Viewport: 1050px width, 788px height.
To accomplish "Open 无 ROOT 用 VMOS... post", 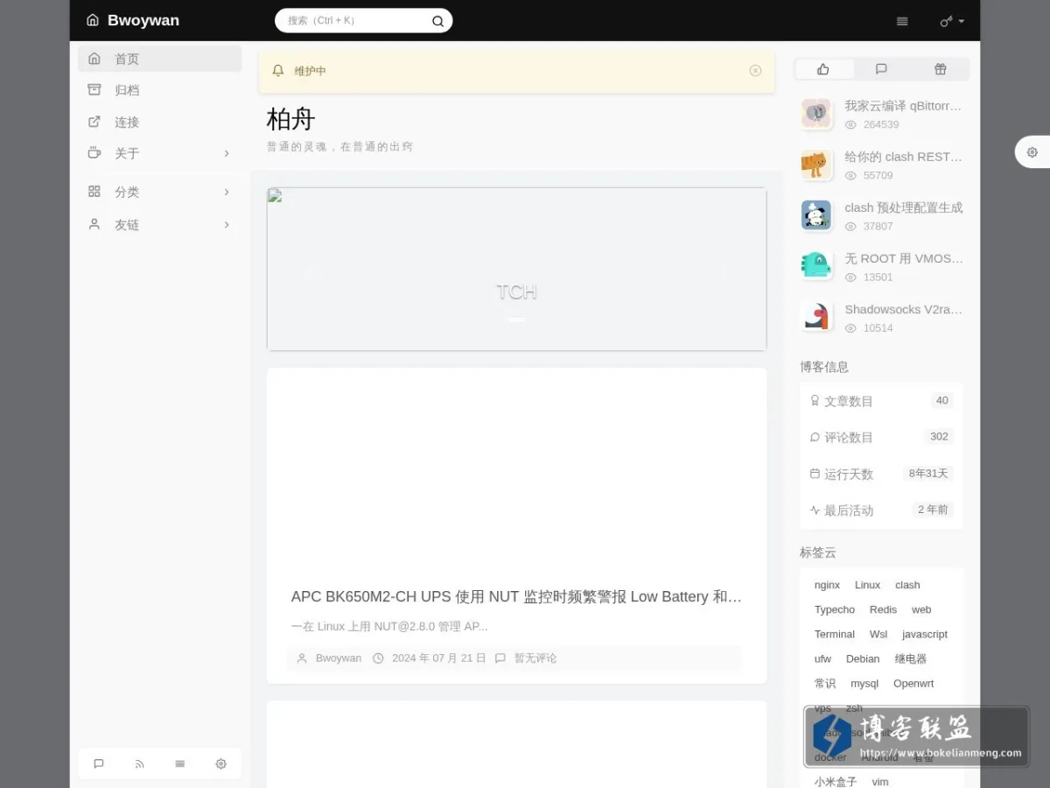I will (903, 258).
